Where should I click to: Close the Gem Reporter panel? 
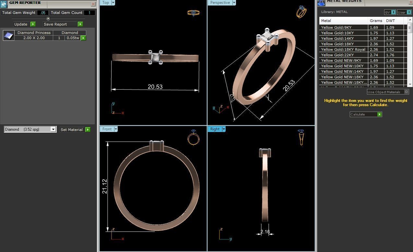pos(93,4)
